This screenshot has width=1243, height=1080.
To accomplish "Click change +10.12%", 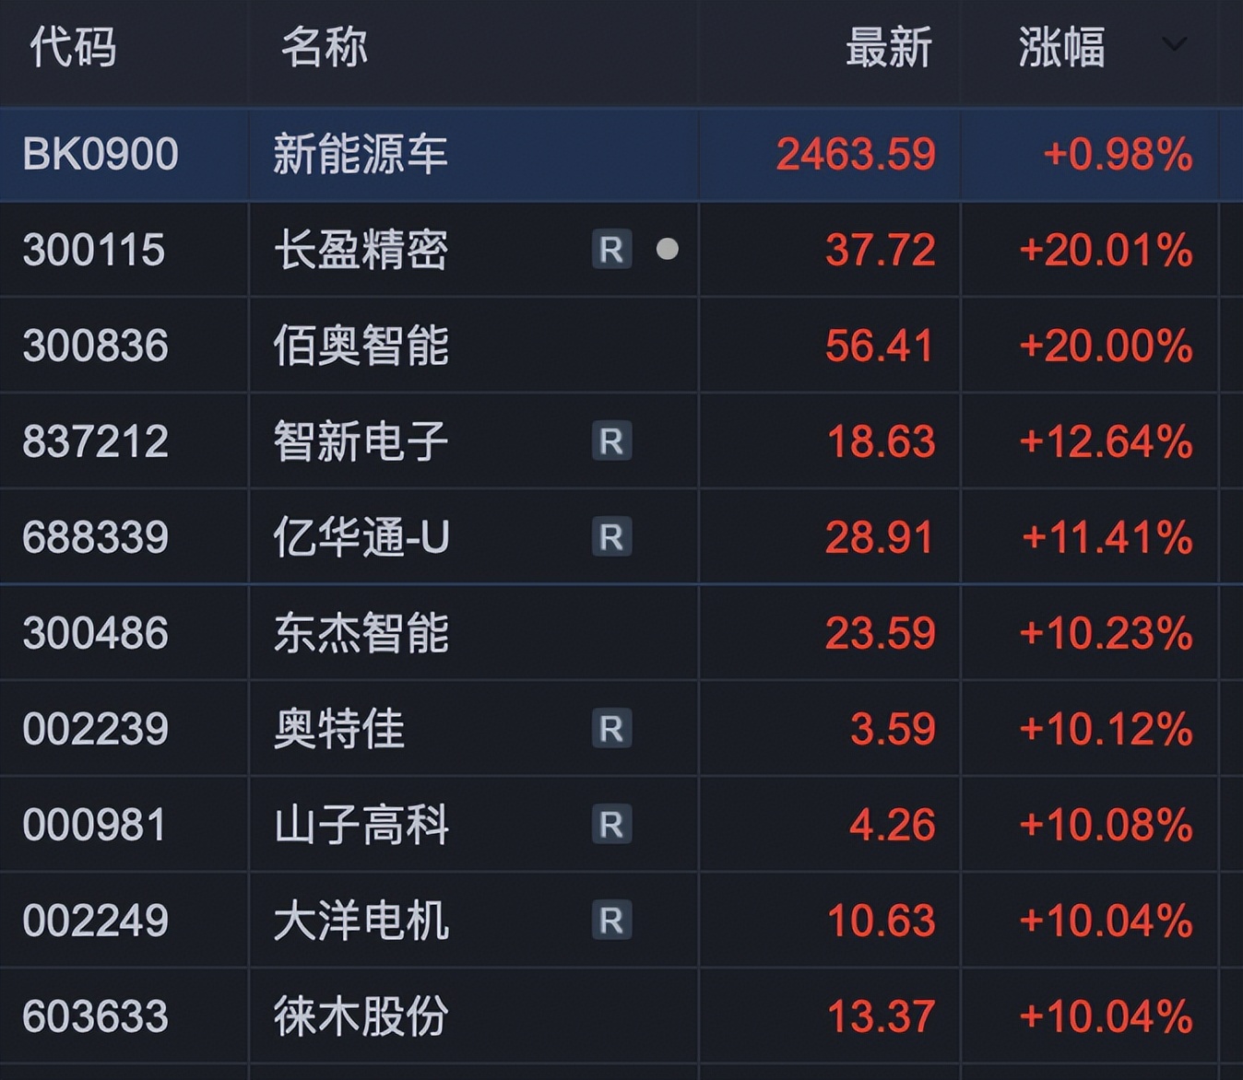I will tap(1106, 729).
